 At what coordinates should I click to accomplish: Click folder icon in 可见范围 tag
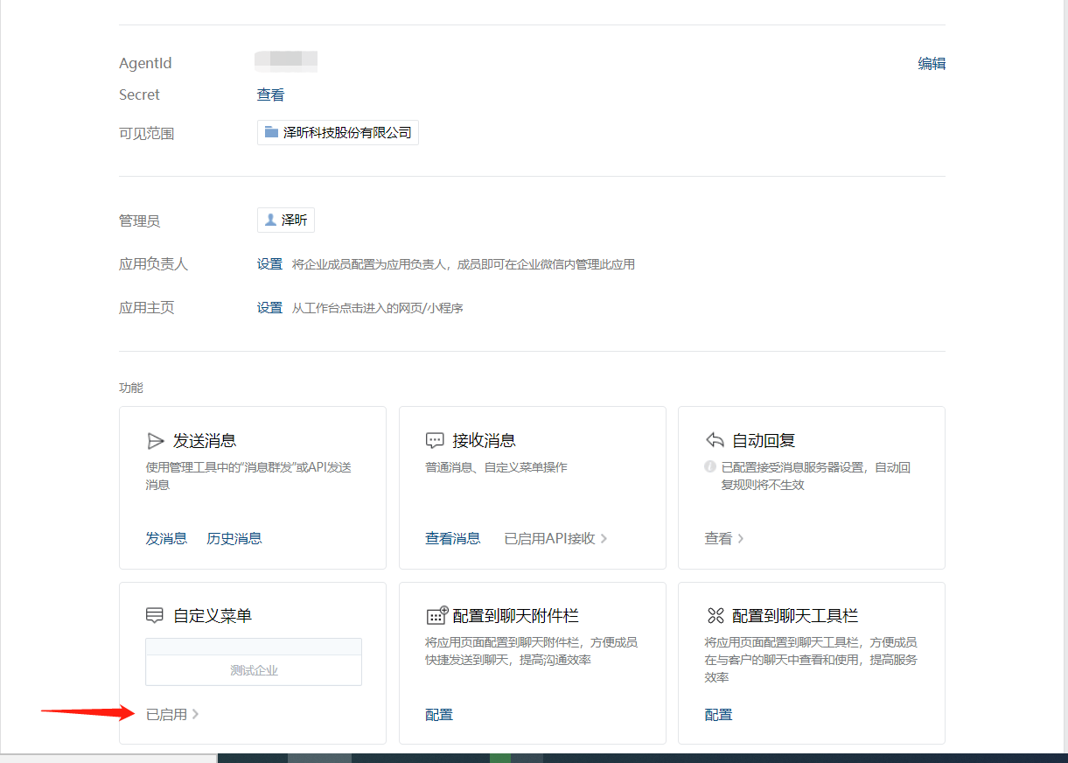click(271, 132)
